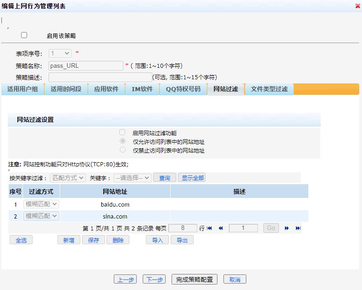Switch to IM软件 tab
Screen dimensions: 362x290
[142, 89]
